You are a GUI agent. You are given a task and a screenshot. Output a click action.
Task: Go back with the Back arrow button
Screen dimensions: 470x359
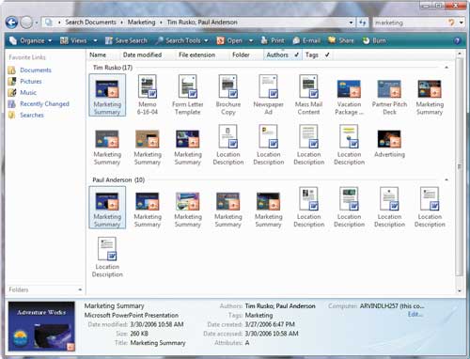coord(11,23)
